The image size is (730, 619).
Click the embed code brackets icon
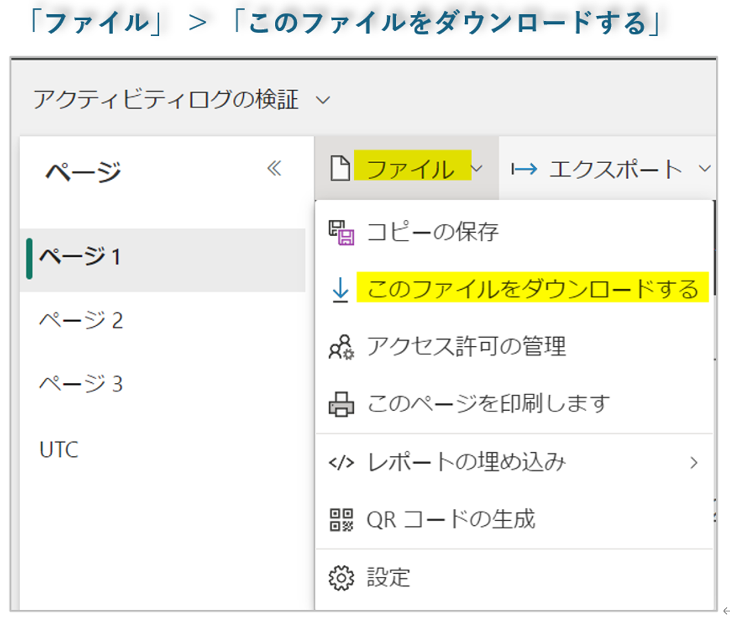[x=341, y=463]
